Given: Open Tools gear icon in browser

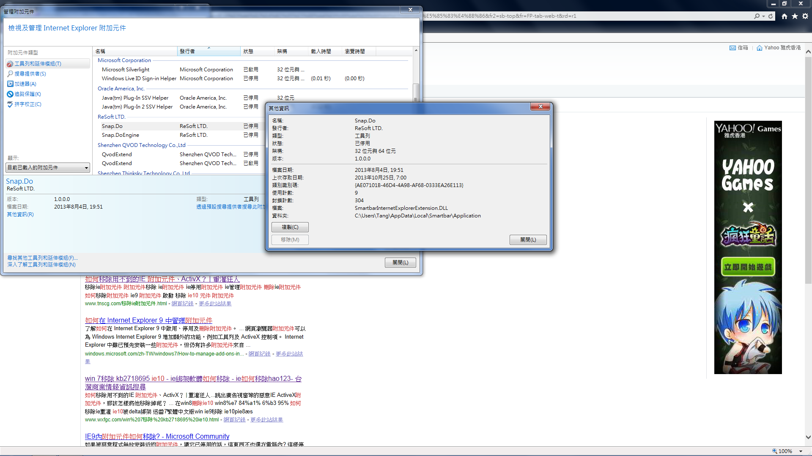Looking at the screenshot, I should click(x=805, y=16).
